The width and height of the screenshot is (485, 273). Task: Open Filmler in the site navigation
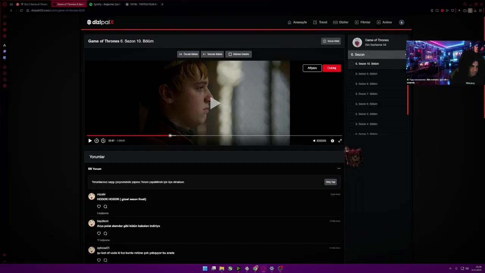tap(362, 22)
